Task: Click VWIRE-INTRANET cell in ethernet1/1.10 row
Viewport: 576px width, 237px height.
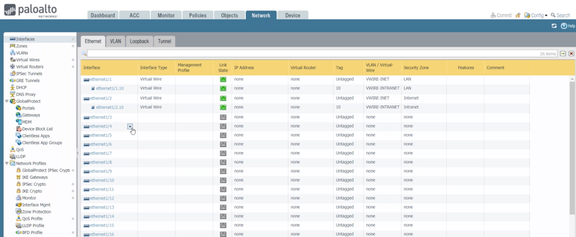Action: click(382, 88)
